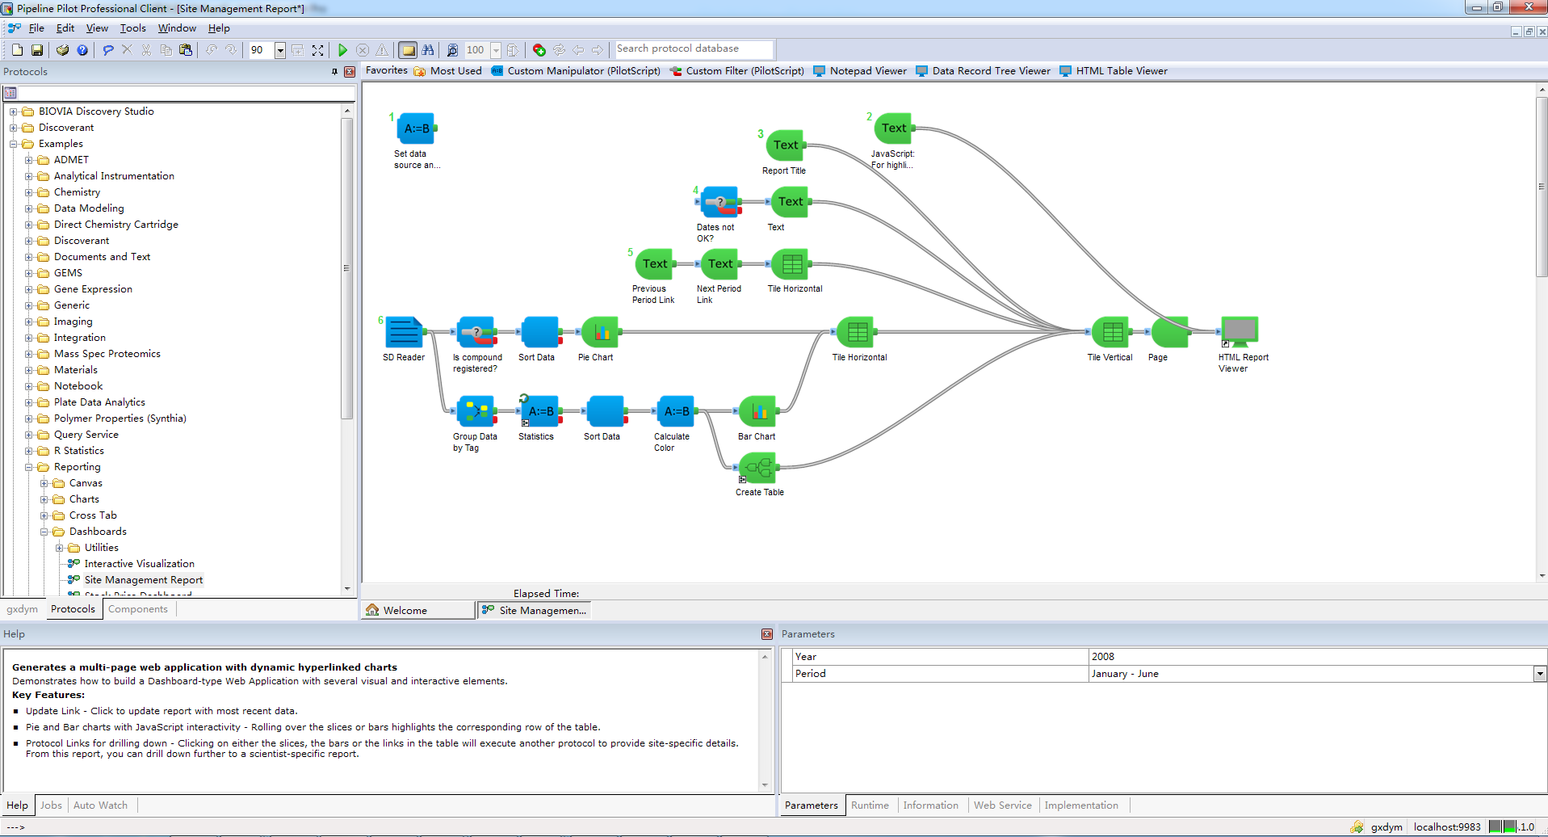Select the Bar Chart component
The height and width of the screenshot is (837, 1548).
point(758,410)
